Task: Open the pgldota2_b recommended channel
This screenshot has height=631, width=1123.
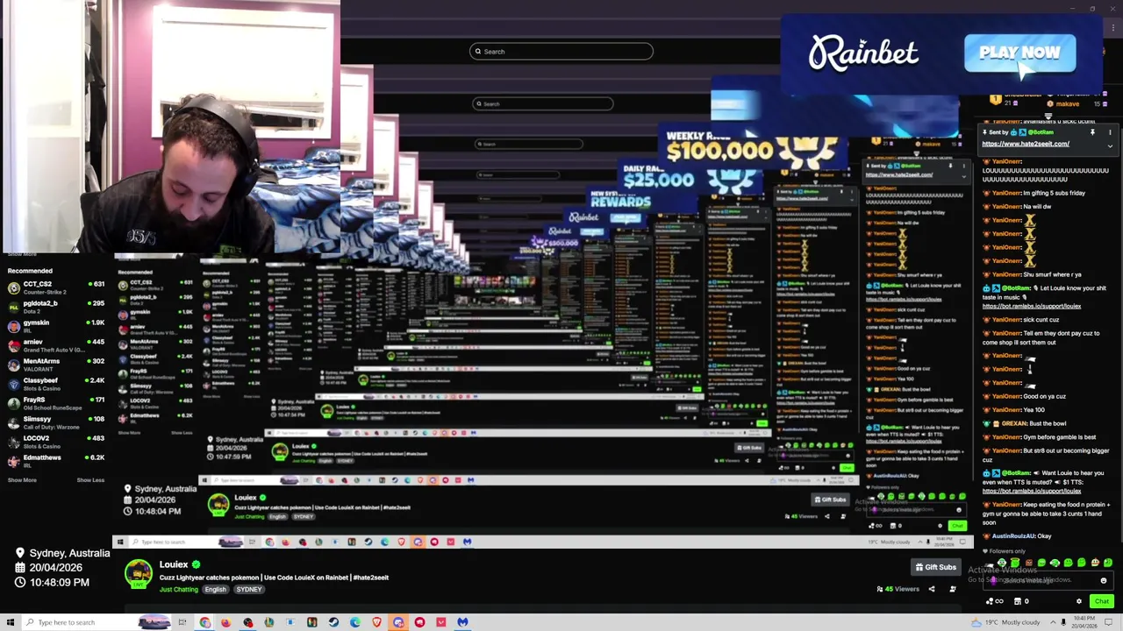Action: 56,307
